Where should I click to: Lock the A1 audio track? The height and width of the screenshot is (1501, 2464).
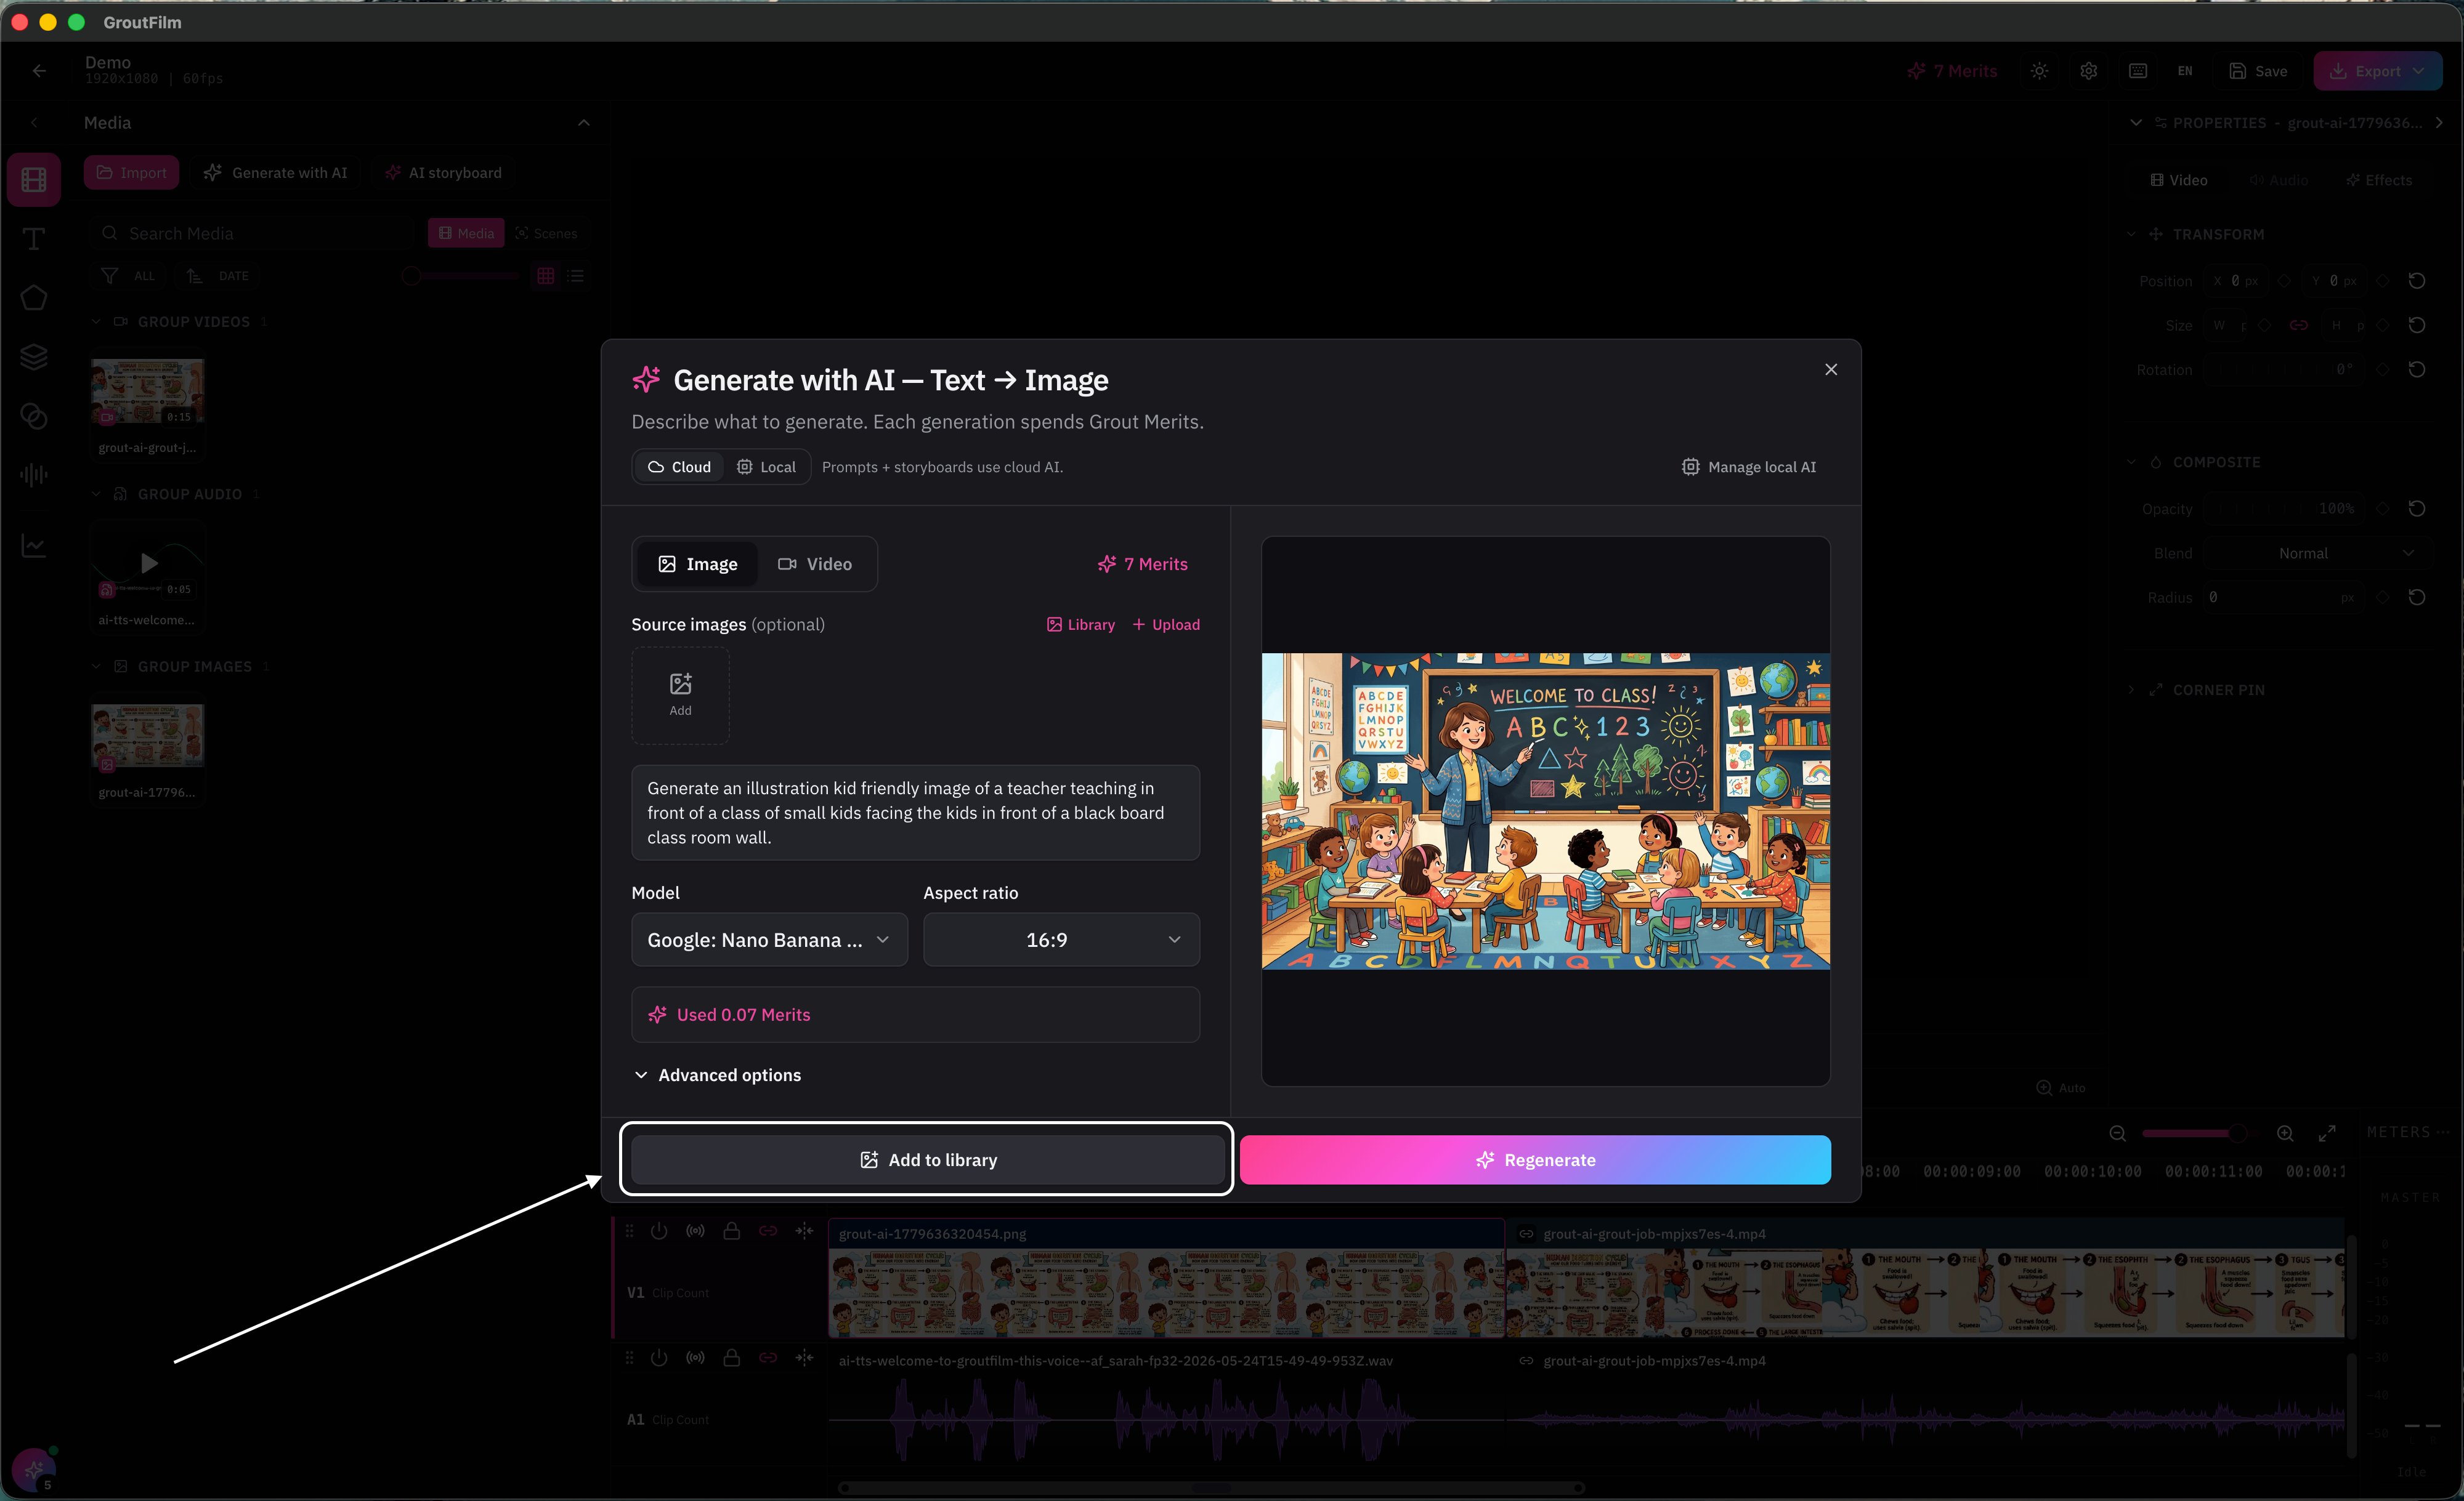tap(732, 1358)
